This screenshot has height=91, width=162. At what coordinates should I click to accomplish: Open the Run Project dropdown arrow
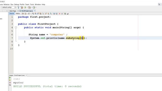[27, 7]
